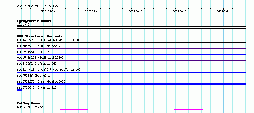Click the Cytogenetic Bands track title
This screenshot has height=113, width=254.
[34, 21]
